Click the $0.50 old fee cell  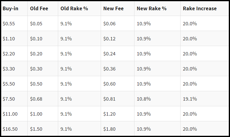click(43, 84)
